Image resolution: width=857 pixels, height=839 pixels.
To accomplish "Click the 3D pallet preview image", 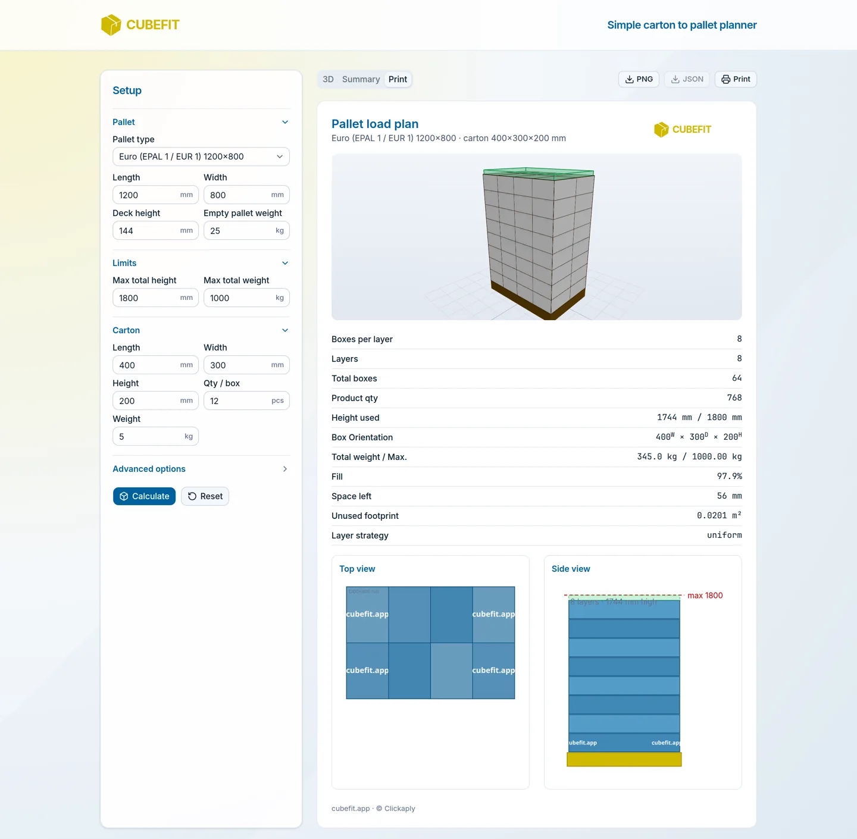I will pos(537,237).
